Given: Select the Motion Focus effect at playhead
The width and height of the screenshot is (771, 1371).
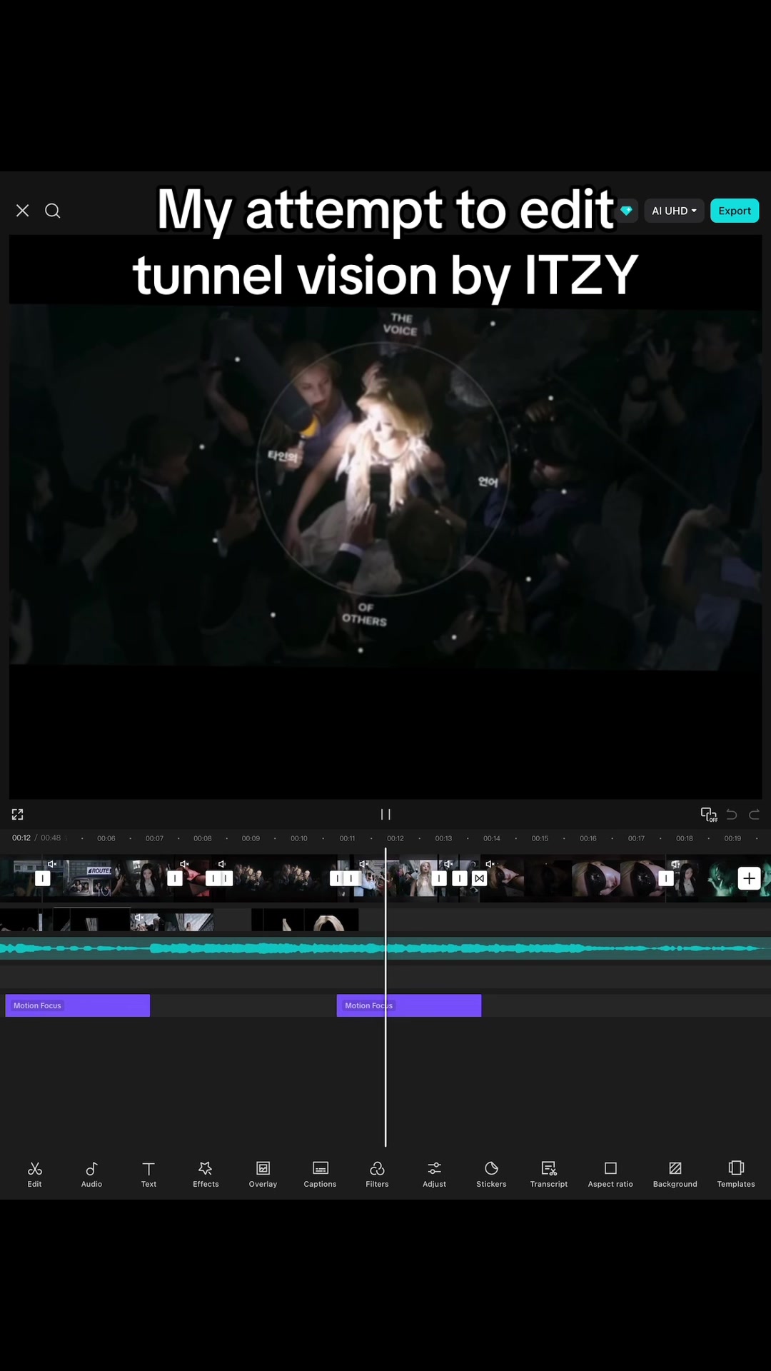Looking at the screenshot, I should tap(409, 1005).
